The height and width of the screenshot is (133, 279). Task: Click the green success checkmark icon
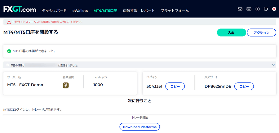pyautogui.click(x=9, y=51)
